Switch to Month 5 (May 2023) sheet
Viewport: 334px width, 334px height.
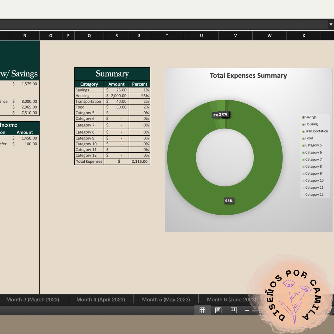[x=166, y=299]
